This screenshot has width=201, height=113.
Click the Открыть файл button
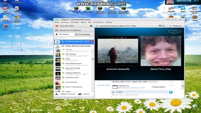point(159,87)
